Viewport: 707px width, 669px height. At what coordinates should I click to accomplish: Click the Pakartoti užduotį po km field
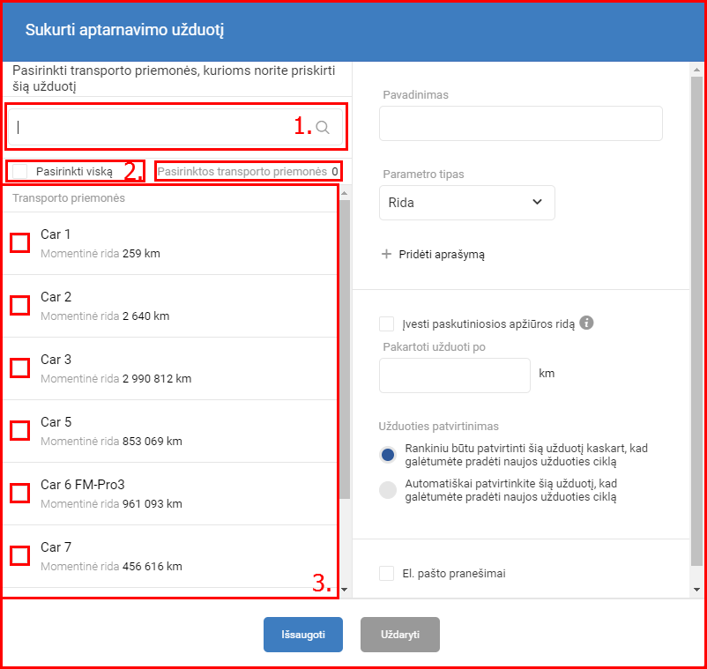pos(454,375)
